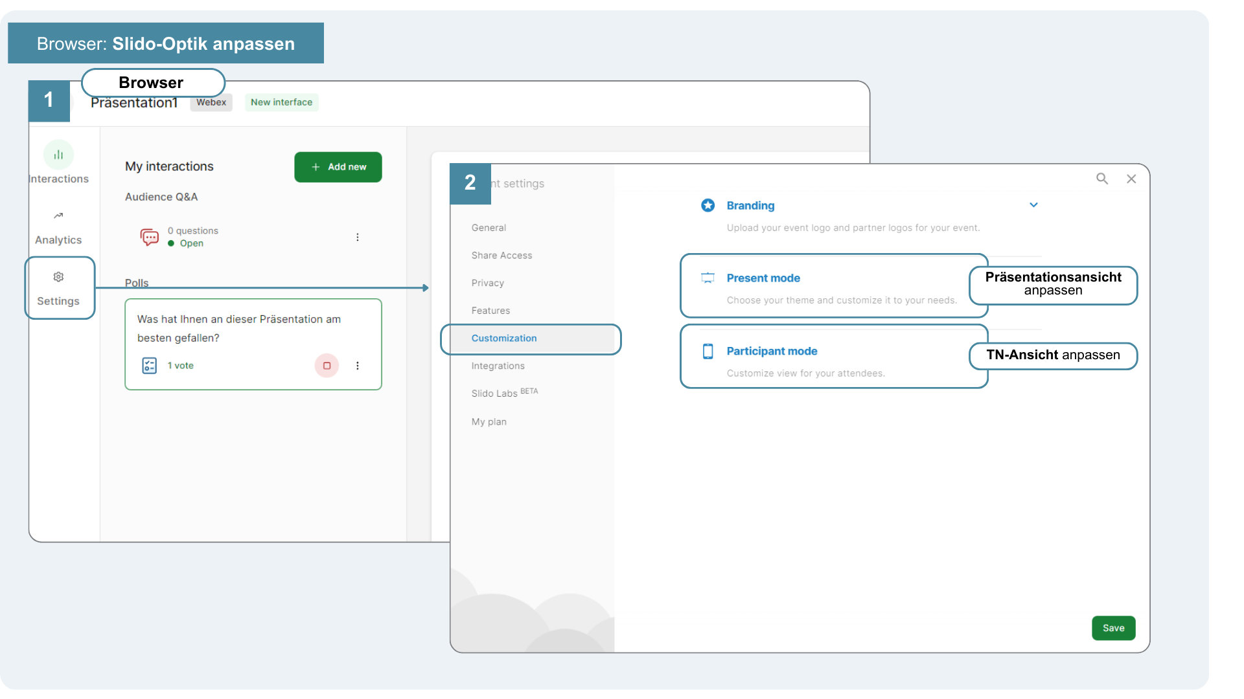Click the poll list icon beside 1 vote
This screenshot has height=699, width=1244.
(x=150, y=366)
